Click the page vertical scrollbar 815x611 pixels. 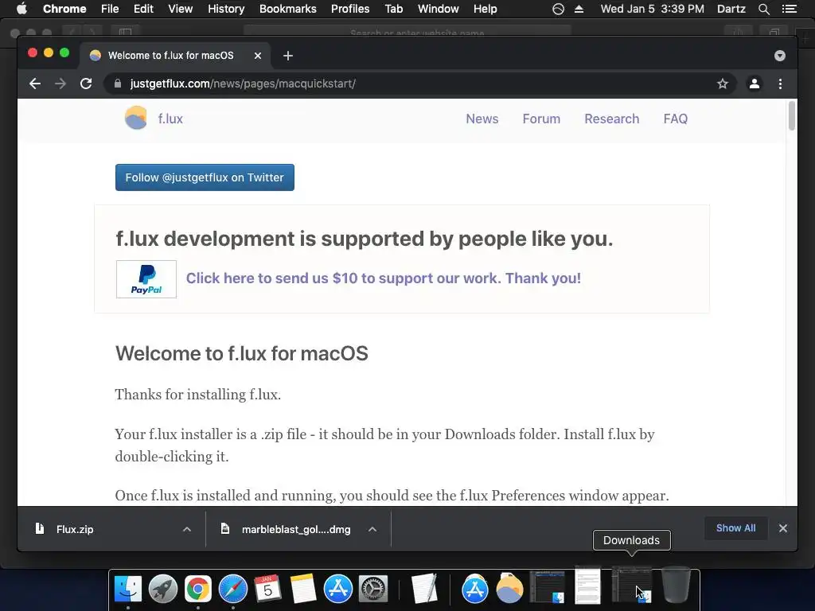[792, 116]
